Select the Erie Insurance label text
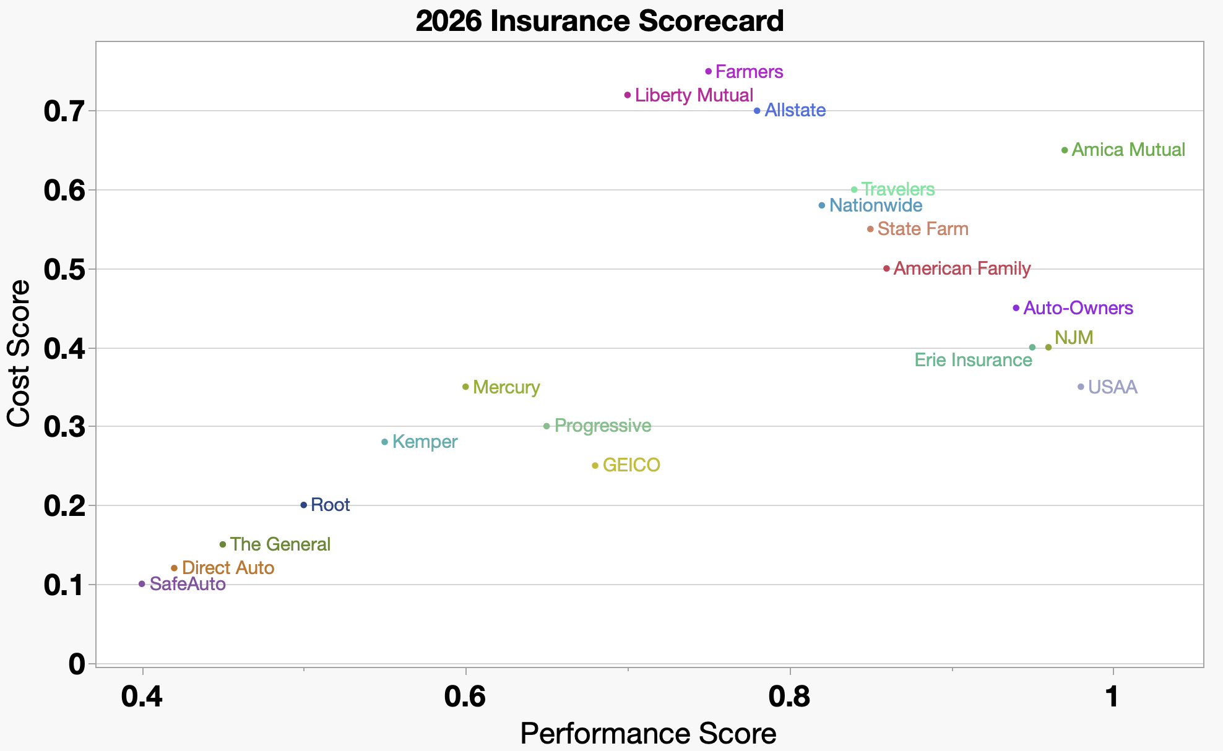The height and width of the screenshot is (751, 1223). click(x=973, y=360)
